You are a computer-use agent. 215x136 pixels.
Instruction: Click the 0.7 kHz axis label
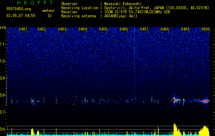tap(3, 112)
